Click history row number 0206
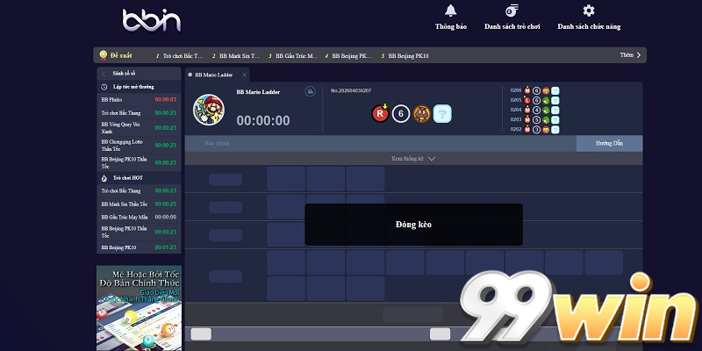 pos(516,90)
